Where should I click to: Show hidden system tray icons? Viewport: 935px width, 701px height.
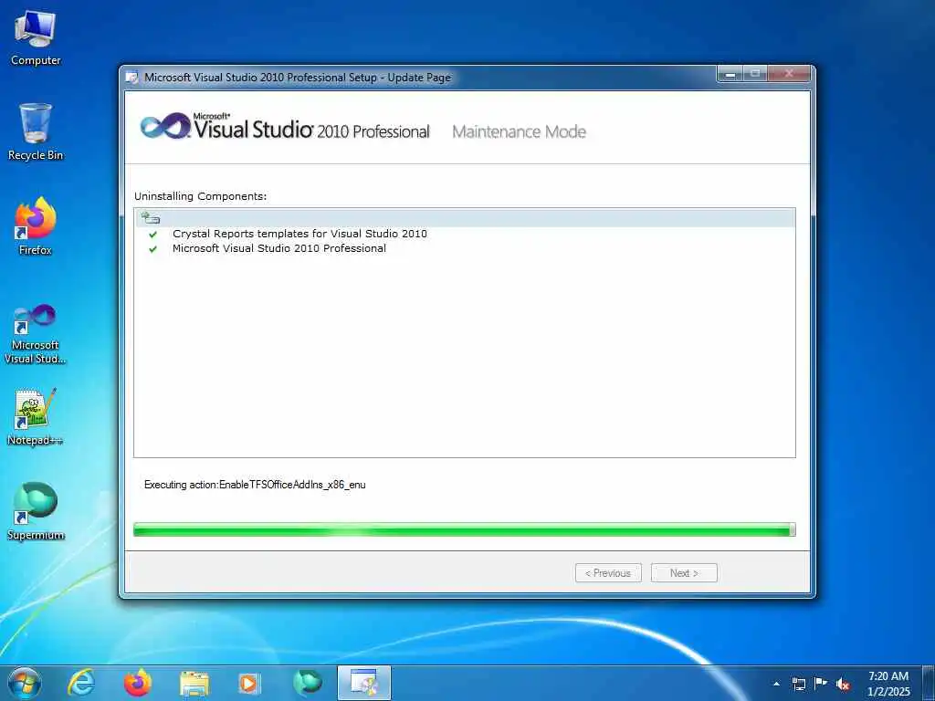[x=776, y=684]
